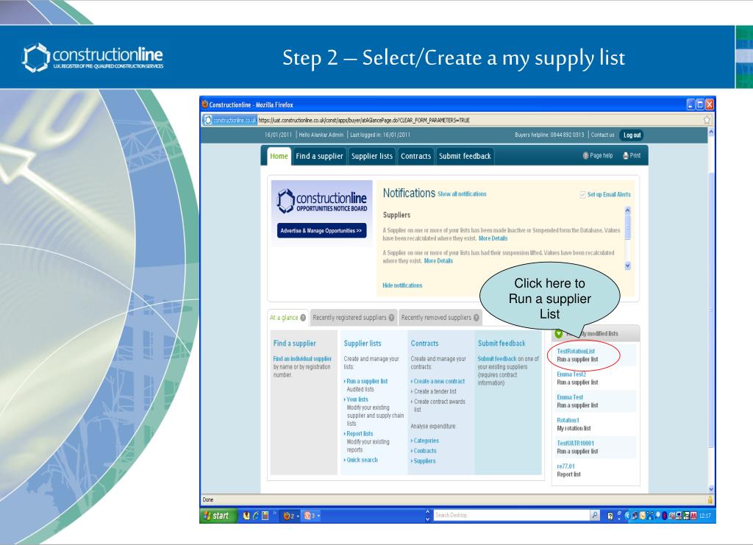Viewport: 753px width, 545px height.
Task: Click the Page help question mark icon
Action: point(585,156)
